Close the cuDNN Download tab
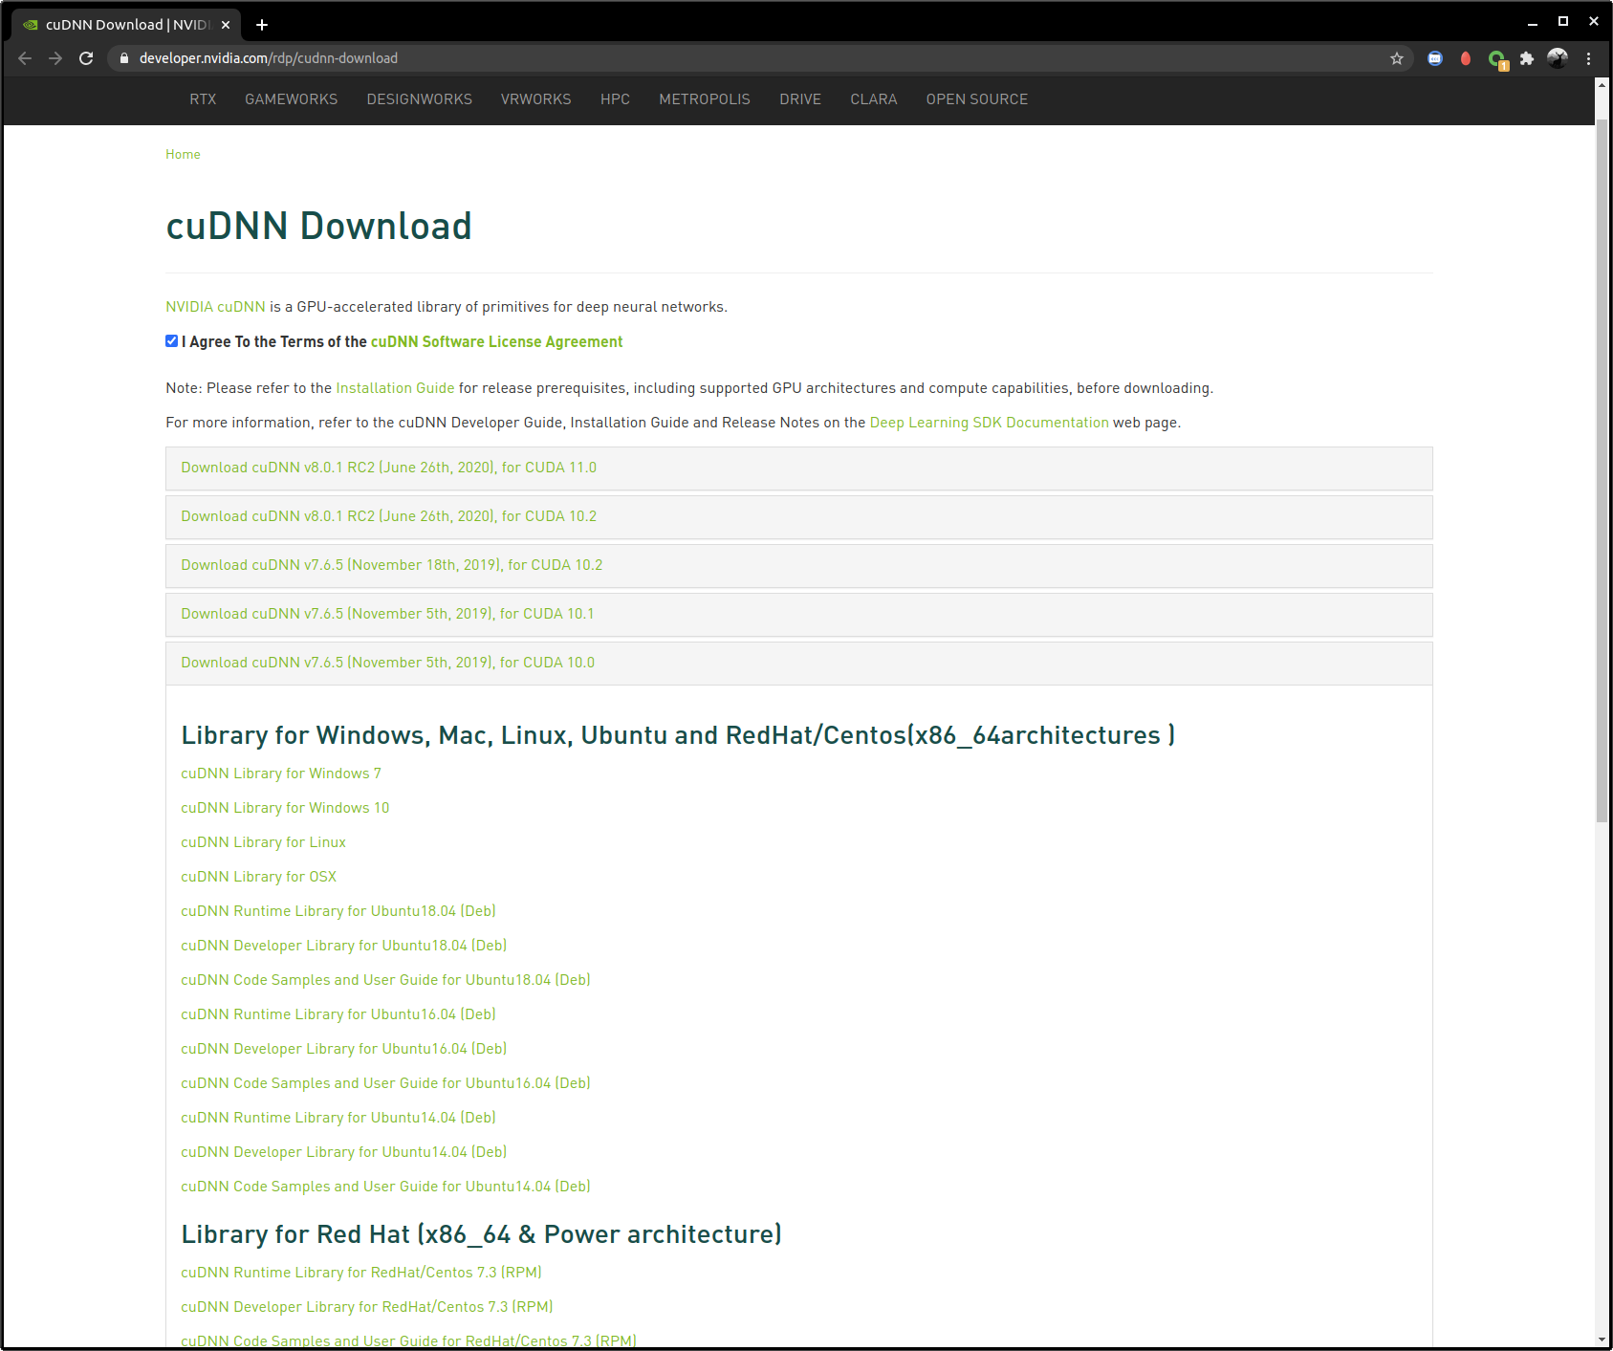The image size is (1613, 1351). pyautogui.click(x=226, y=25)
